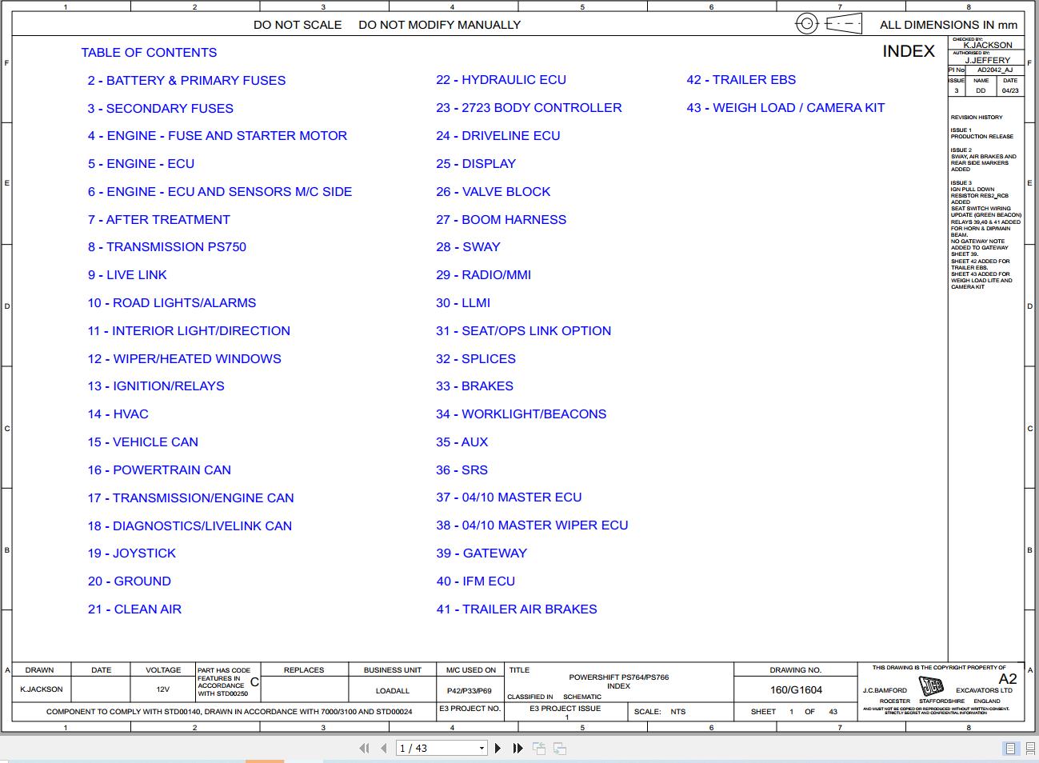This screenshot has height=763, width=1039.
Task: Open the 22 - HYDRAULIC ECU link
Action: [501, 80]
